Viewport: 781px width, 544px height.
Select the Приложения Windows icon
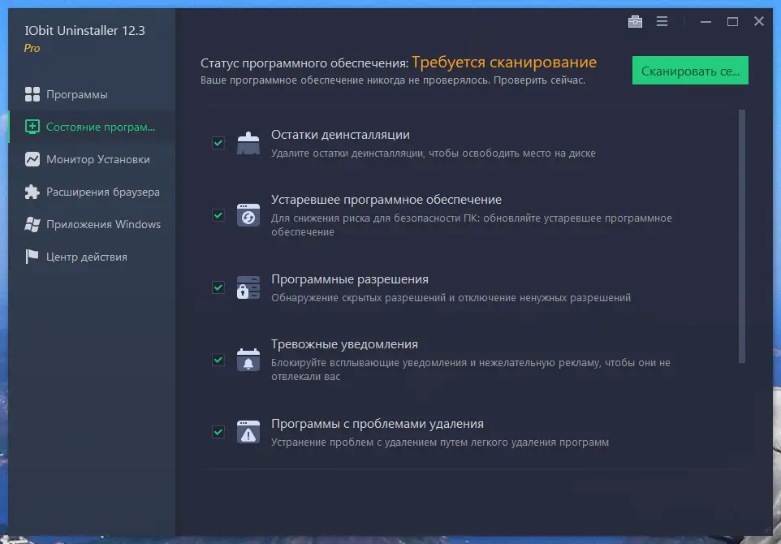click(32, 224)
